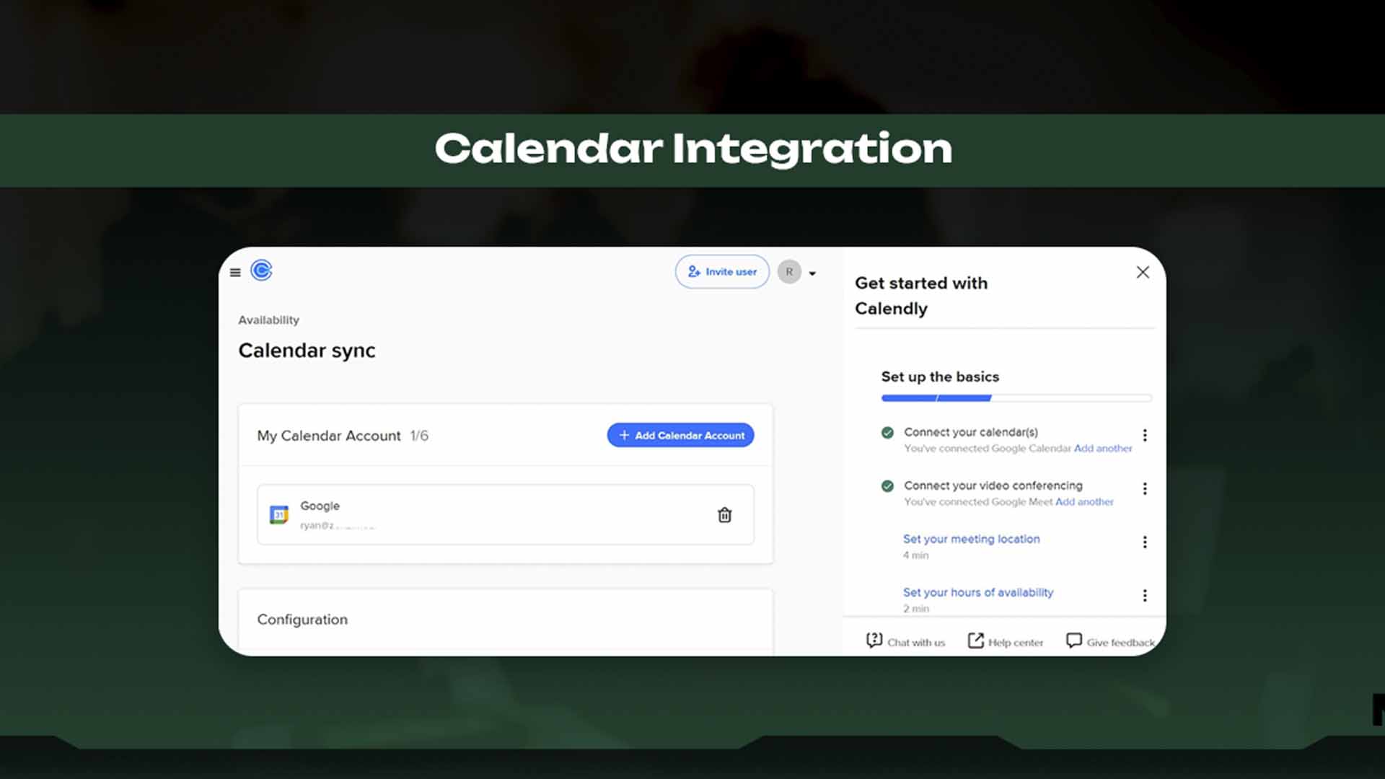Click the My Calendar Account heading
Screen dimensions: 1385x779
pos(329,436)
